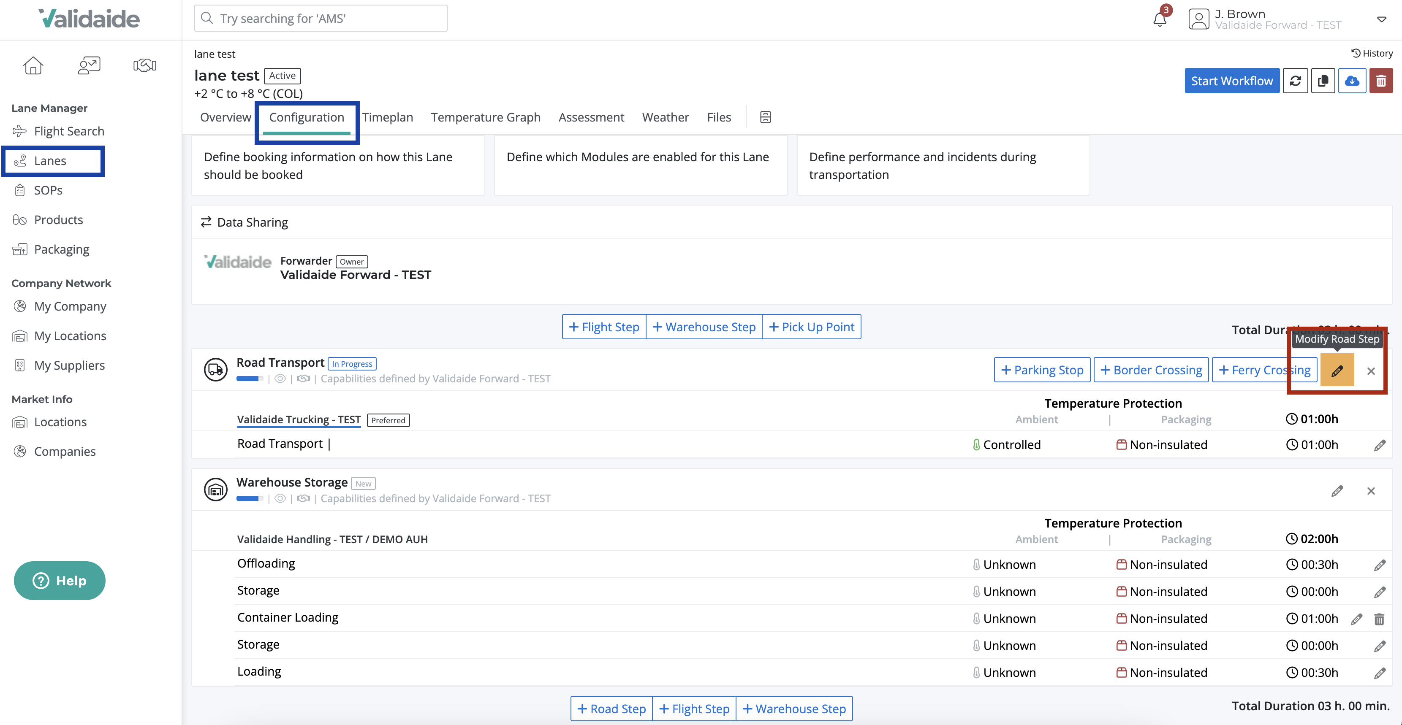Edit the Container Loading activity
The image size is (1402, 725).
click(x=1356, y=619)
